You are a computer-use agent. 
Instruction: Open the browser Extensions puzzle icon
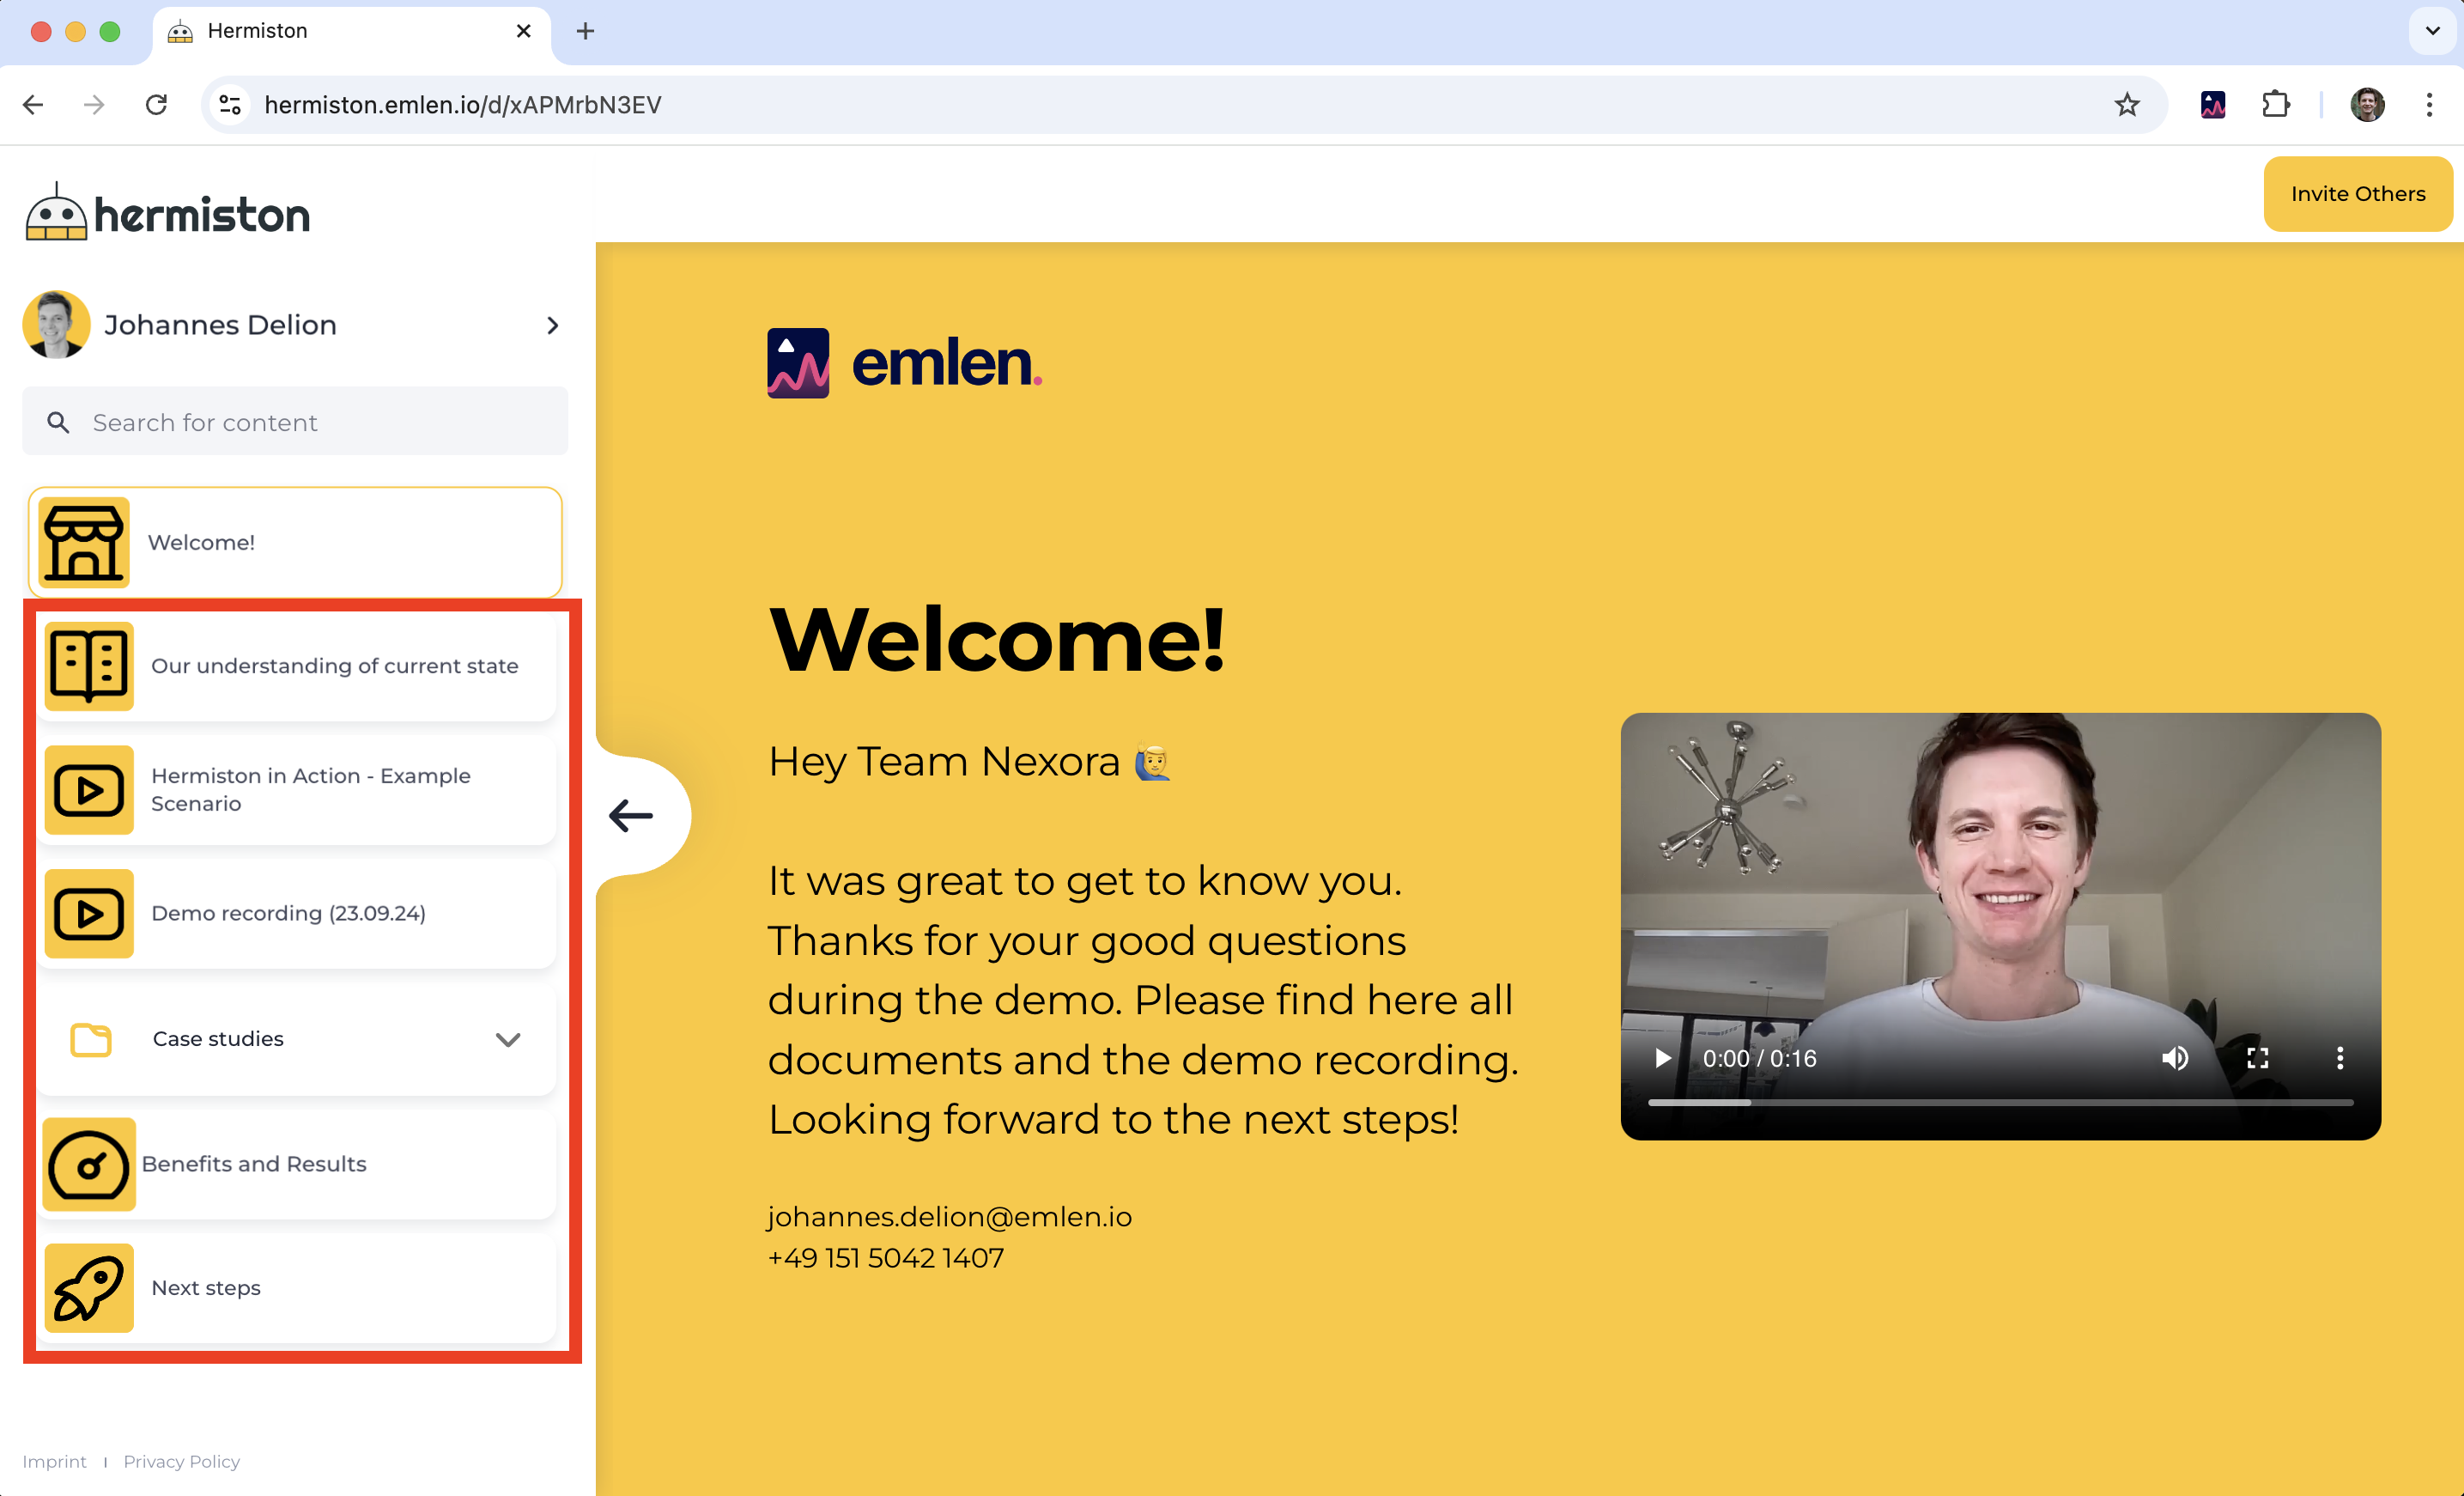click(x=2275, y=105)
